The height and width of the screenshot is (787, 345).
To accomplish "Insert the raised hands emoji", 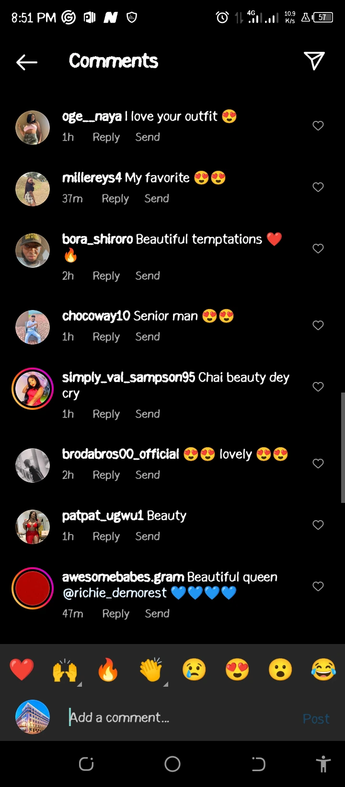I will click(65, 669).
